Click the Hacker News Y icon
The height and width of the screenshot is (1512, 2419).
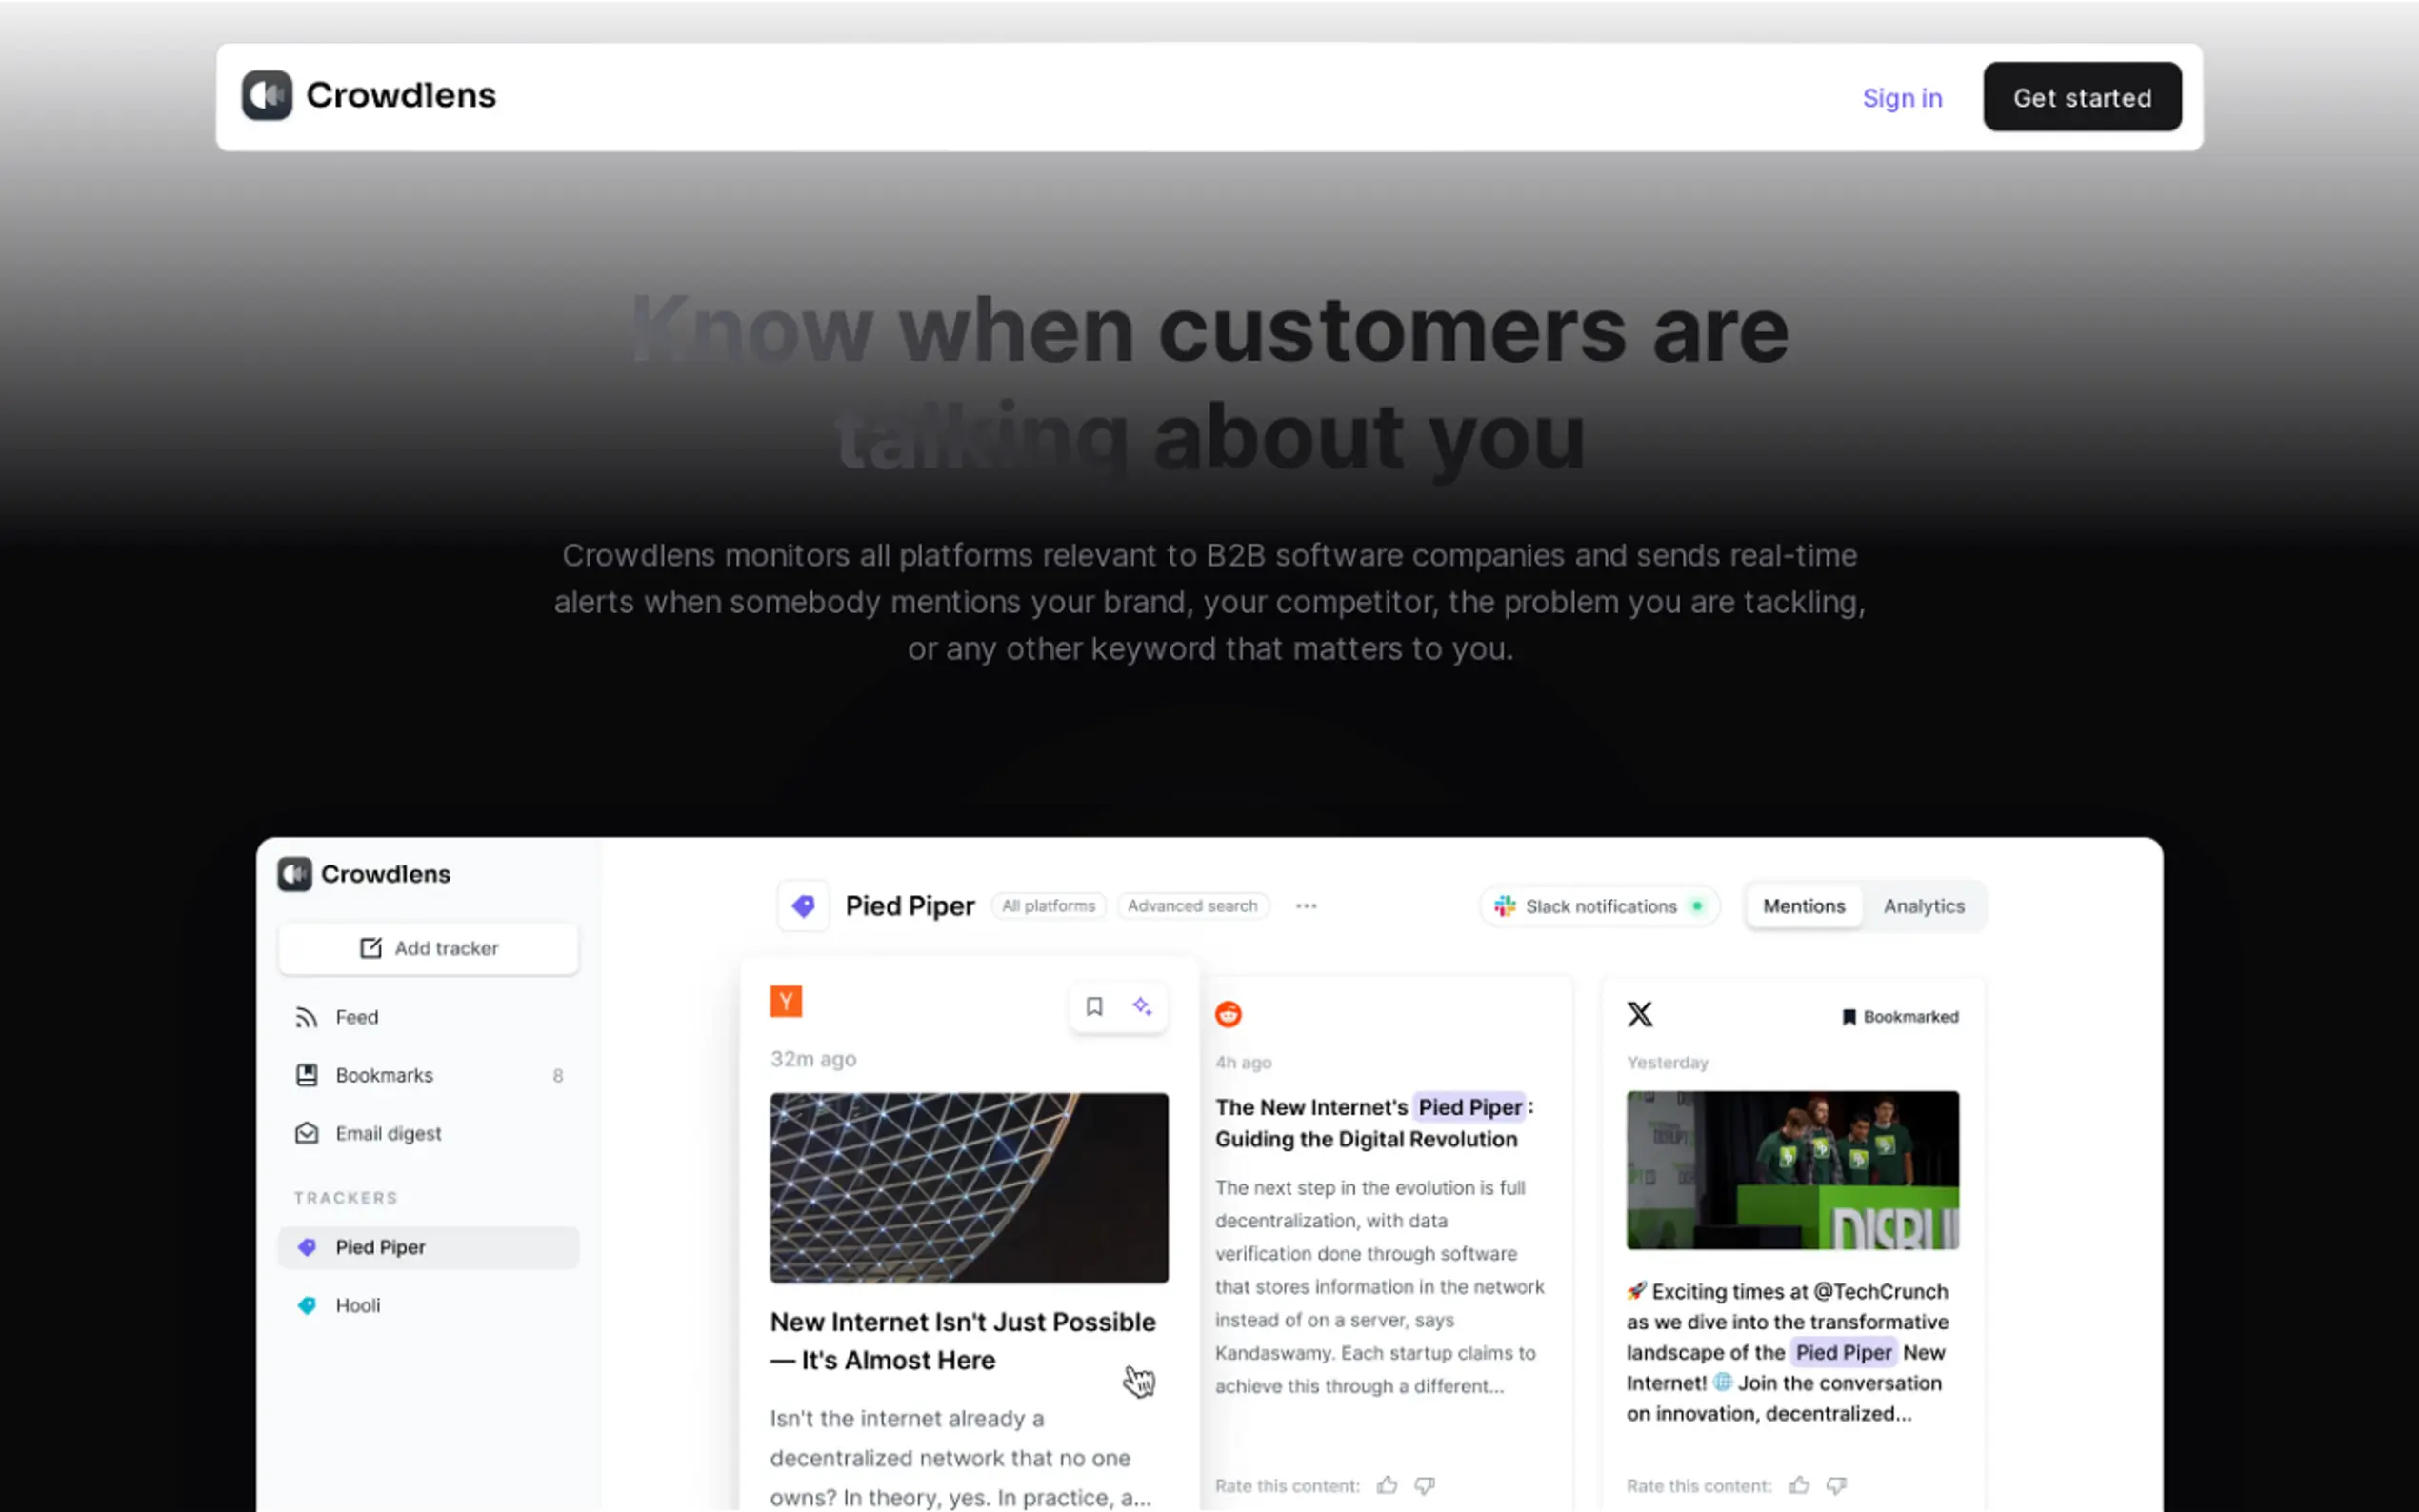786,1001
